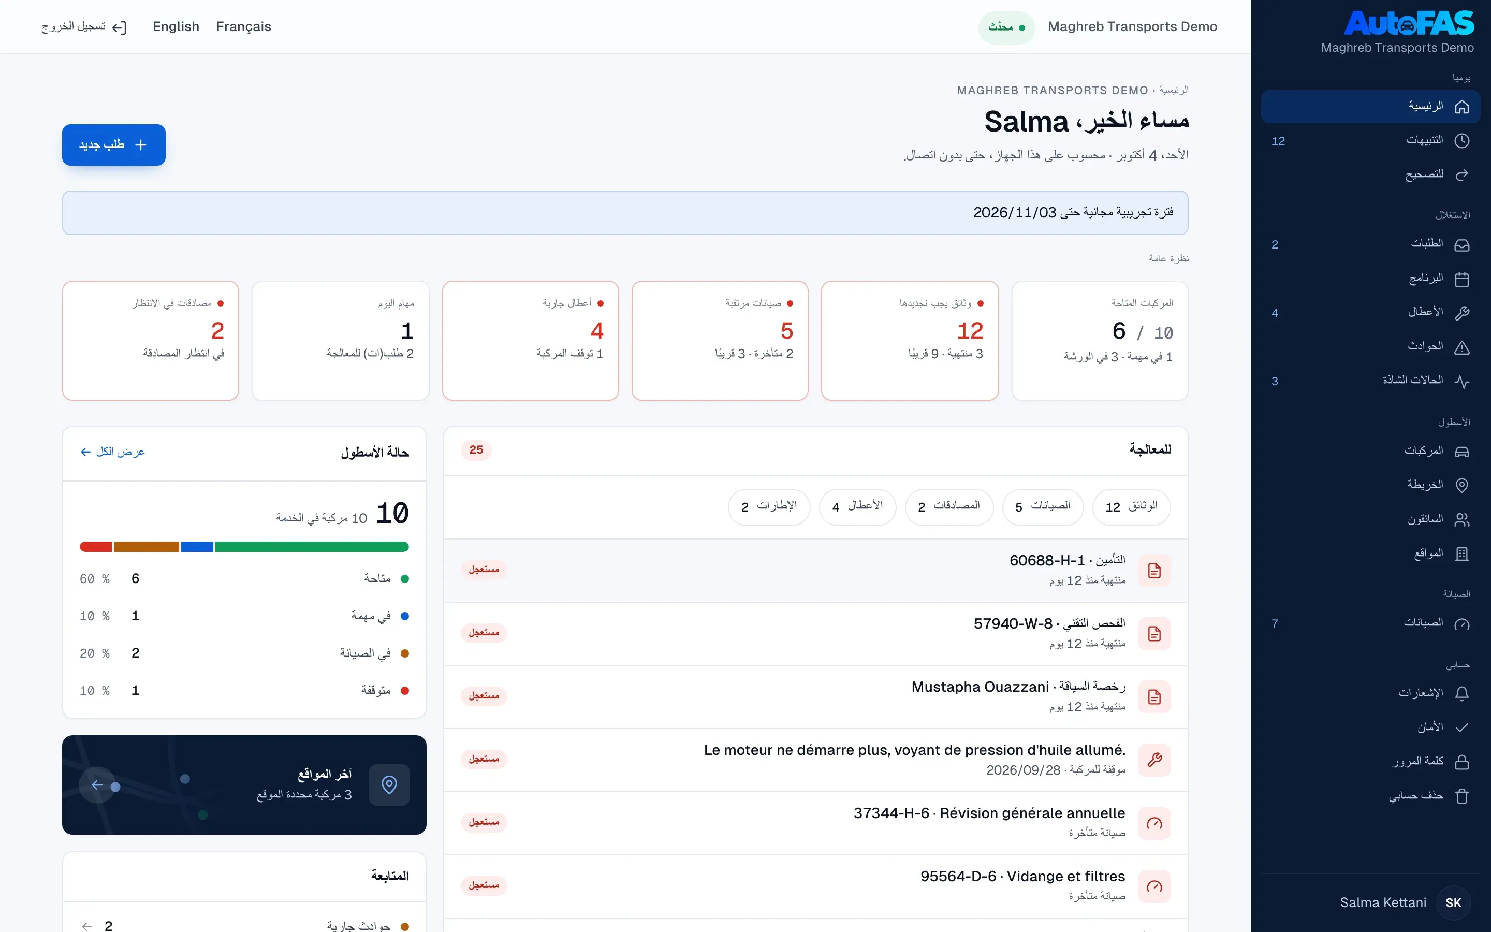Open the مصادقات في الانتظار card

point(150,340)
